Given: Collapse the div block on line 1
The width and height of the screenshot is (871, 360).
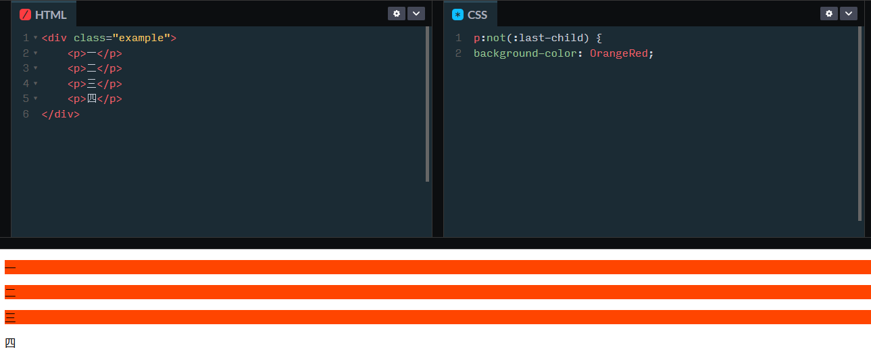Looking at the screenshot, I should [35, 38].
